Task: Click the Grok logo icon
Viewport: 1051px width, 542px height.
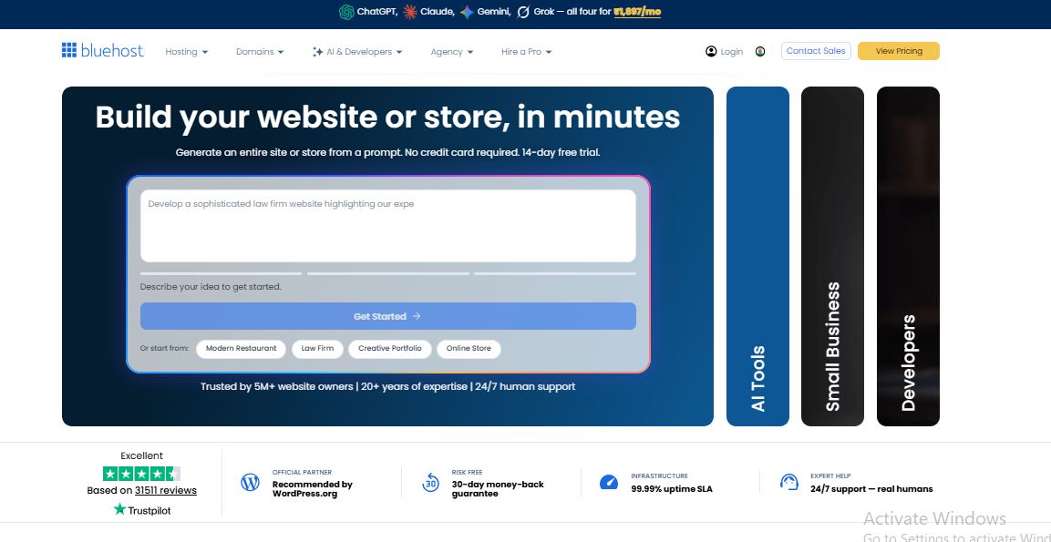Action: click(523, 12)
